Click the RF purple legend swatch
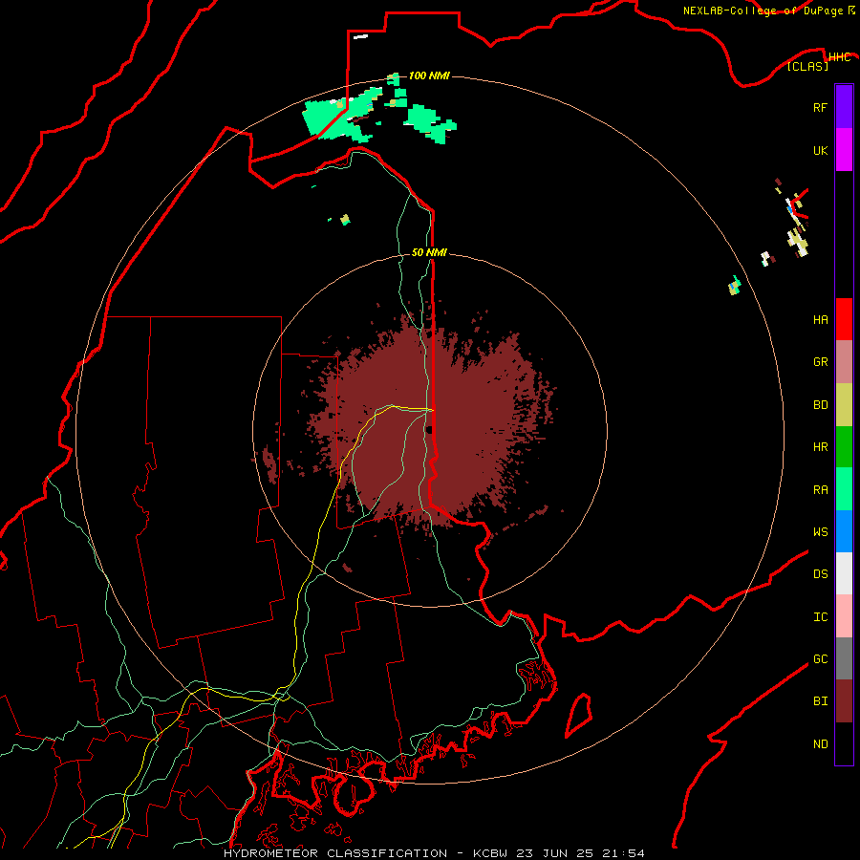The image size is (860, 860). coord(844,107)
